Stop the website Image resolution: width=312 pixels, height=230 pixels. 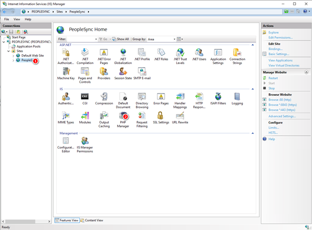[272, 88]
